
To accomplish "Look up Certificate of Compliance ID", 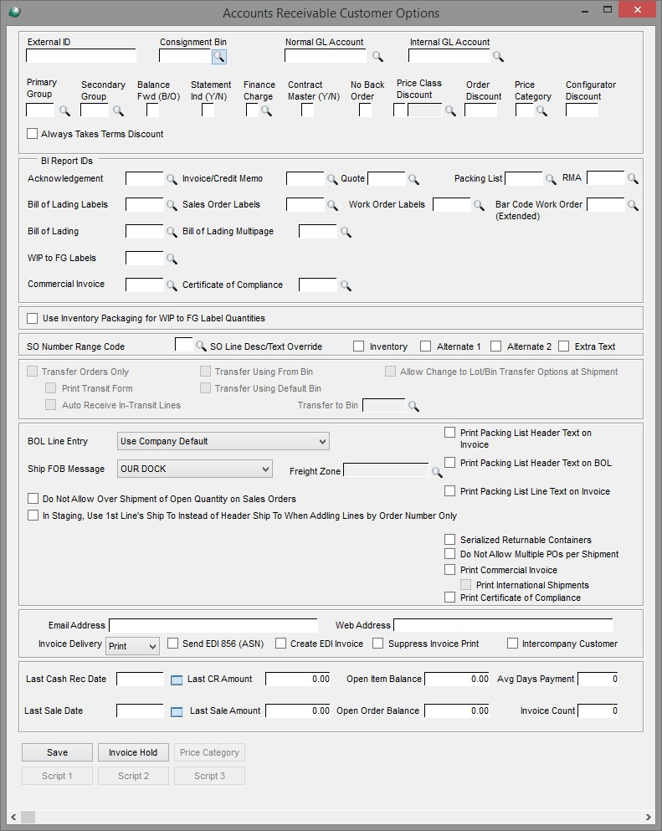I will pos(346,285).
